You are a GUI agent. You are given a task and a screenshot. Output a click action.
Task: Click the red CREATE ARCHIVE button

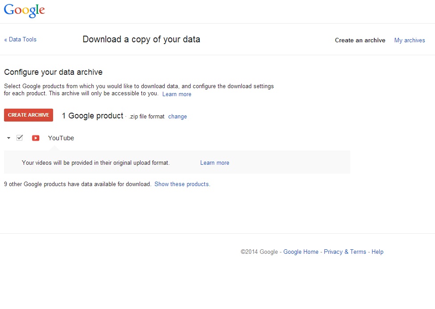[x=29, y=115]
